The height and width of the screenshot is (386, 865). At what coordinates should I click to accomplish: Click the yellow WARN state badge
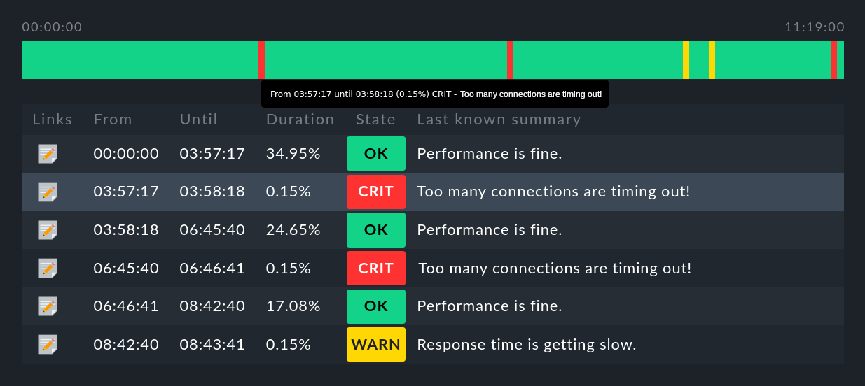coord(376,344)
